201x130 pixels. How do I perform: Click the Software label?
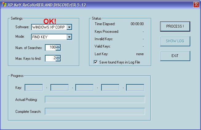point(22,27)
